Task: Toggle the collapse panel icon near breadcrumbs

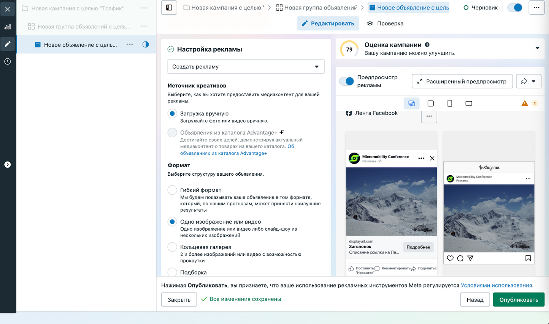Action: click(168, 7)
